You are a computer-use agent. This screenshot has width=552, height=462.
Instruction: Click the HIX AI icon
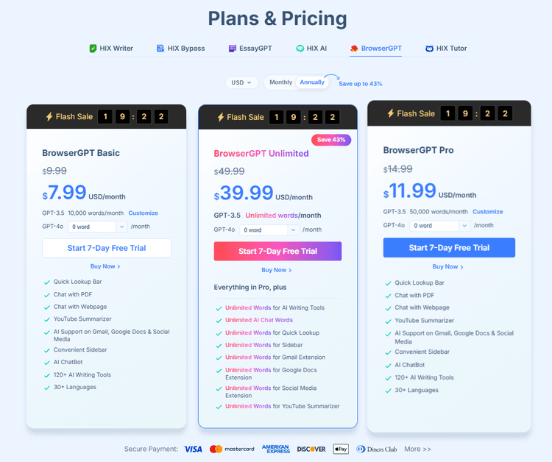pos(300,49)
